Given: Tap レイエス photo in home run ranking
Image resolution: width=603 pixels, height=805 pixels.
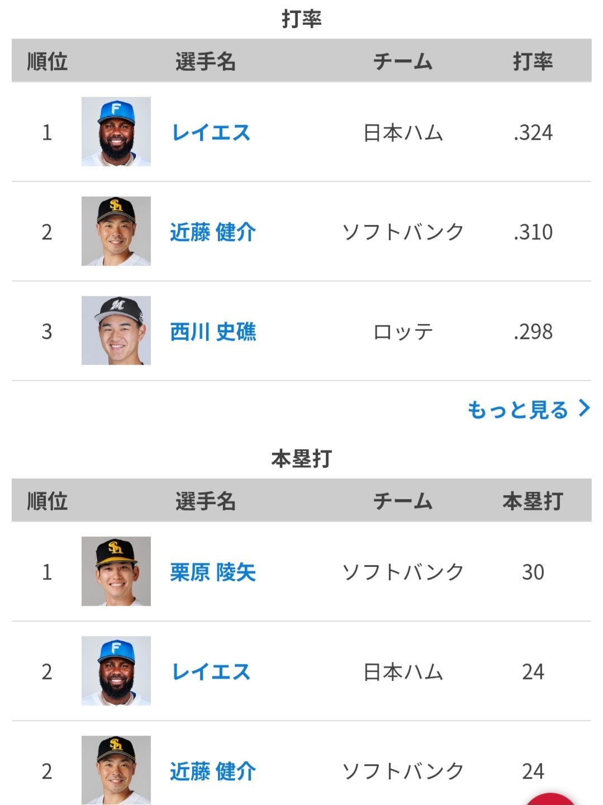Looking at the screenshot, I should (x=116, y=671).
